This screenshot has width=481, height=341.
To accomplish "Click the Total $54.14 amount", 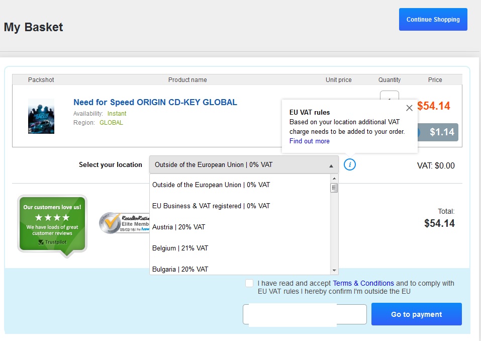I will click(x=439, y=223).
